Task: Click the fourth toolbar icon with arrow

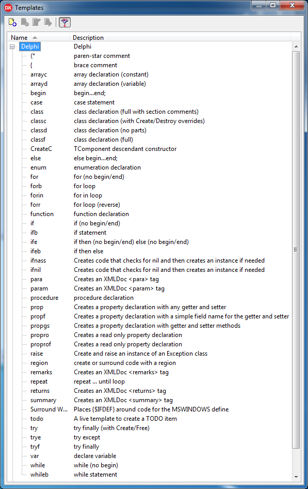Action: pos(48,22)
